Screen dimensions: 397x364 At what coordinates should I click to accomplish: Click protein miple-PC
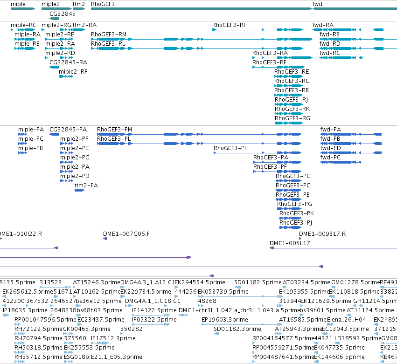tap(22, 144)
